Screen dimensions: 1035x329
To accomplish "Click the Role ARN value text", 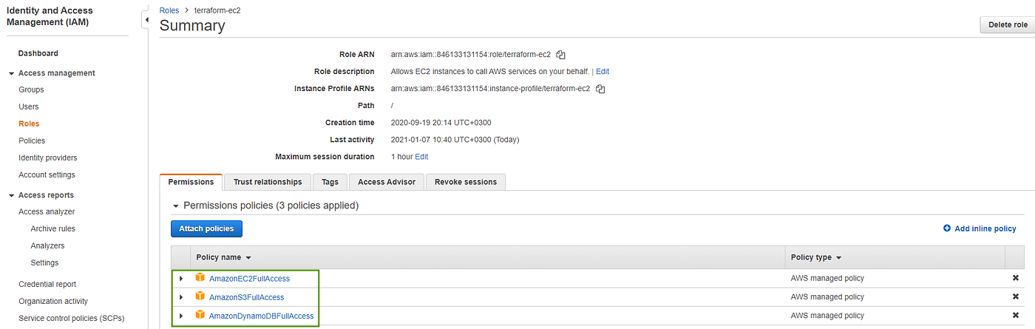I will [x=471, y=55].
